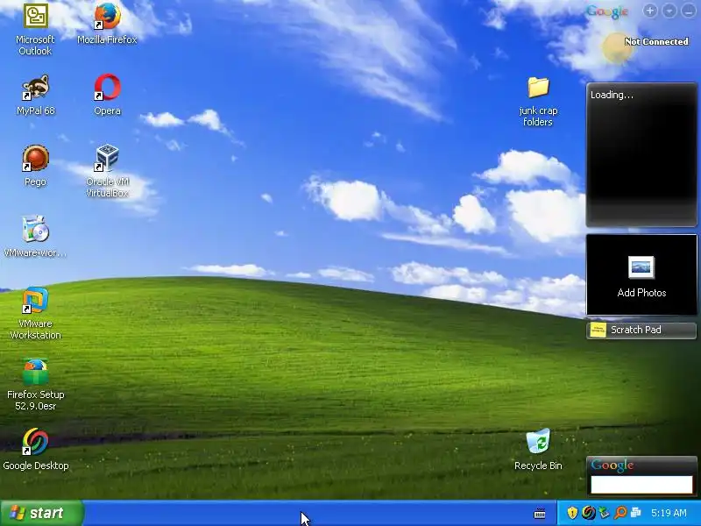
Task: Click the Google logo atop the sidebar
Action: click(606, 11)
